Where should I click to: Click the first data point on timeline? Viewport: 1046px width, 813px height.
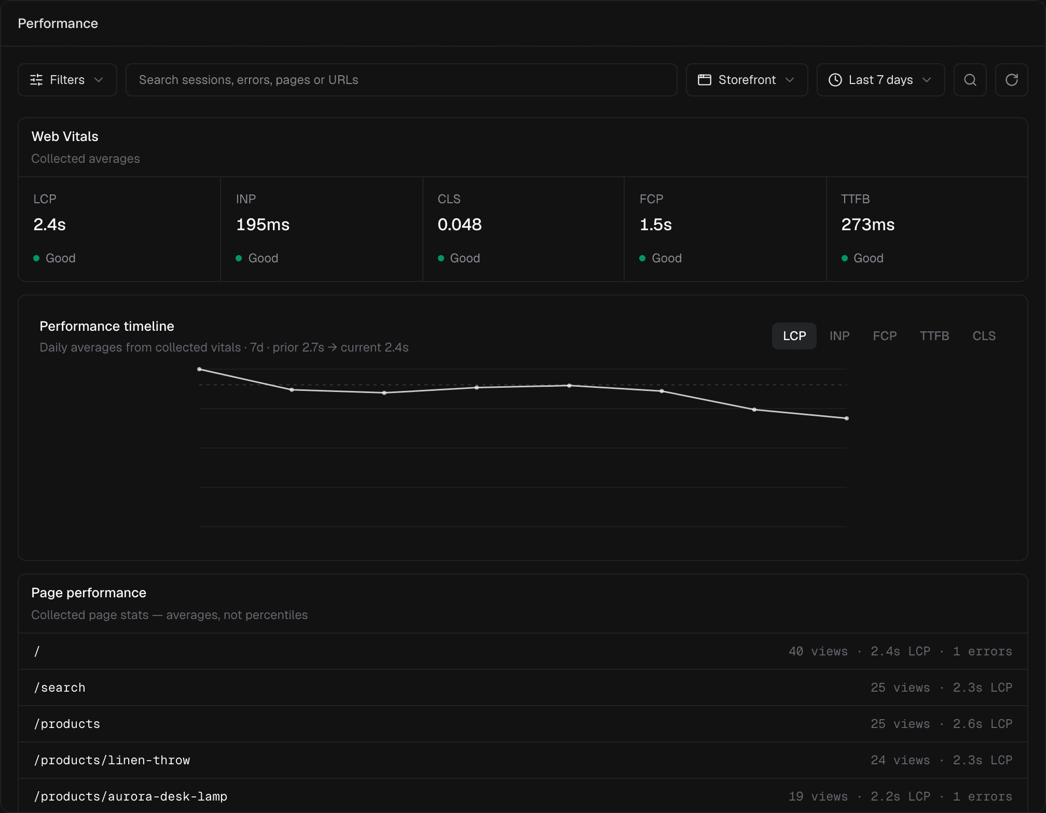pyautogui.click(x=199, y=369)
